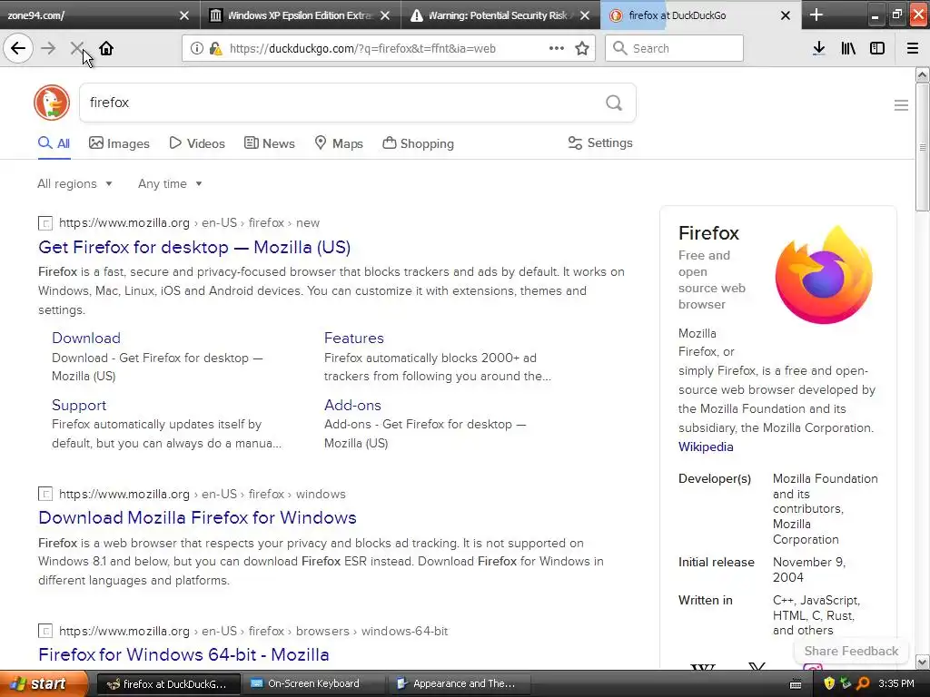Toggle the sidebar view icon
This screenshot has width=930, height=697.
coord(877,48)
